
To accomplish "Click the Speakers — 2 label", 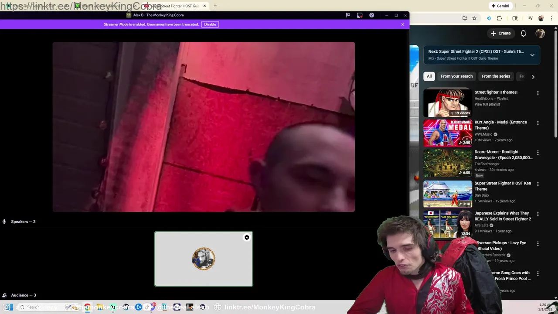I will click(23, 222).
